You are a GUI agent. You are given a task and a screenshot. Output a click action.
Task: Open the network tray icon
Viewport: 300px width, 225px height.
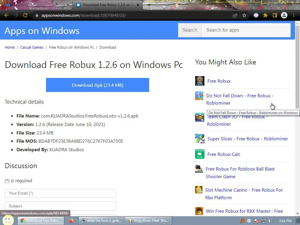(x=263, y=221)
